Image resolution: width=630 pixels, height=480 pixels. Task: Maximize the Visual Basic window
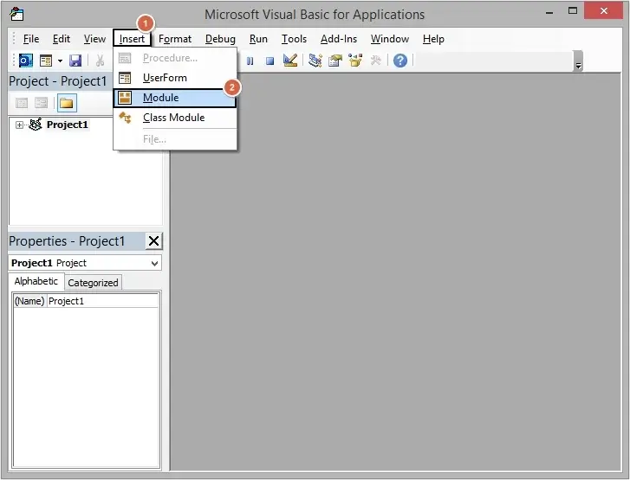(x=573, y=11)
